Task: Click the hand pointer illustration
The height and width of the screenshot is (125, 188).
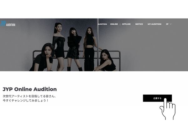Action: tap(168, 109)
